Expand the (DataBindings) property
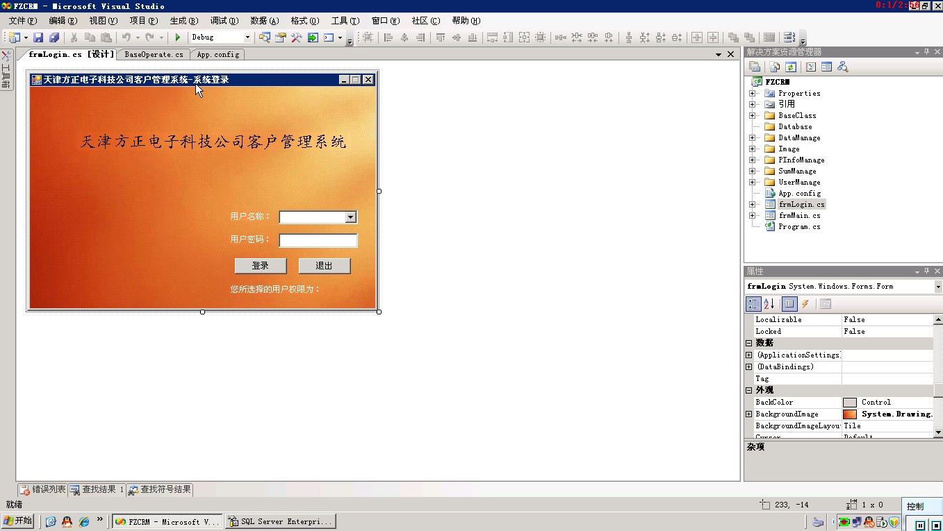943x531 pixels. click(x=749, y=366)
